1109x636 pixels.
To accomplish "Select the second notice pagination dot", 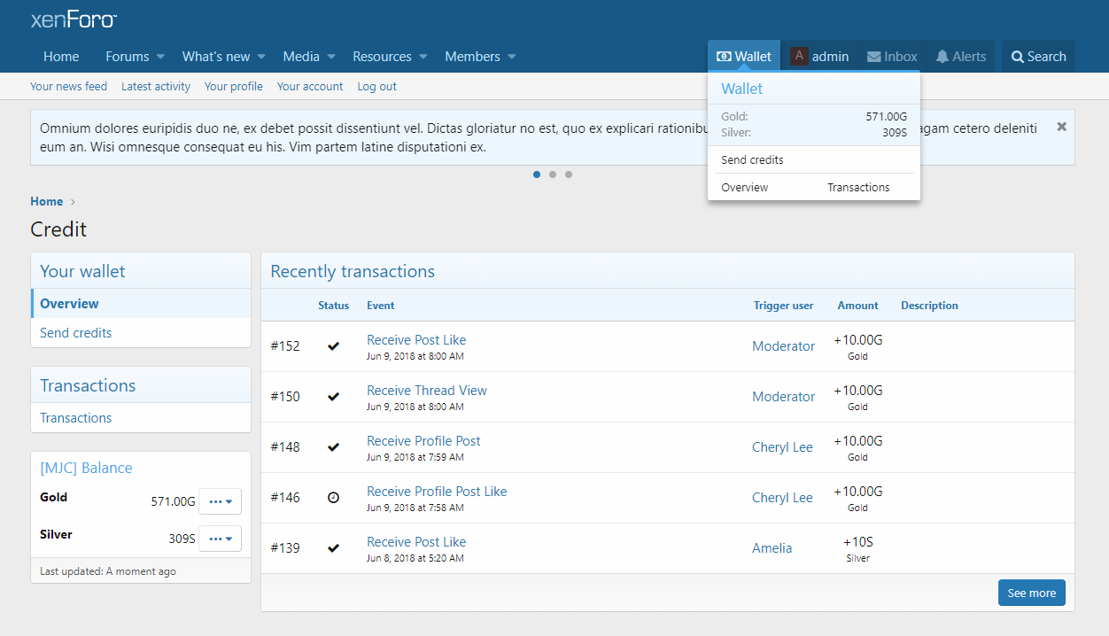I will [553, 175].
